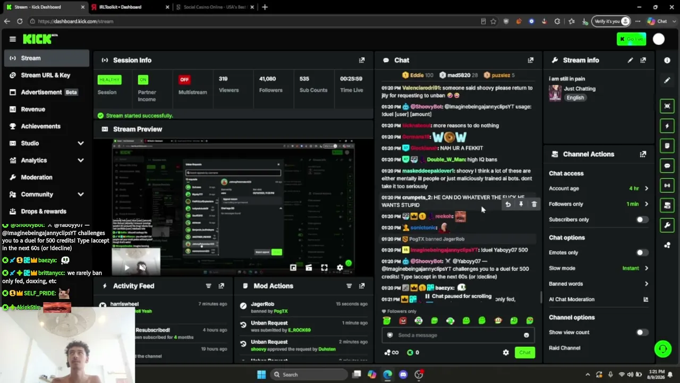Open the green headset support button

(662, 349)
